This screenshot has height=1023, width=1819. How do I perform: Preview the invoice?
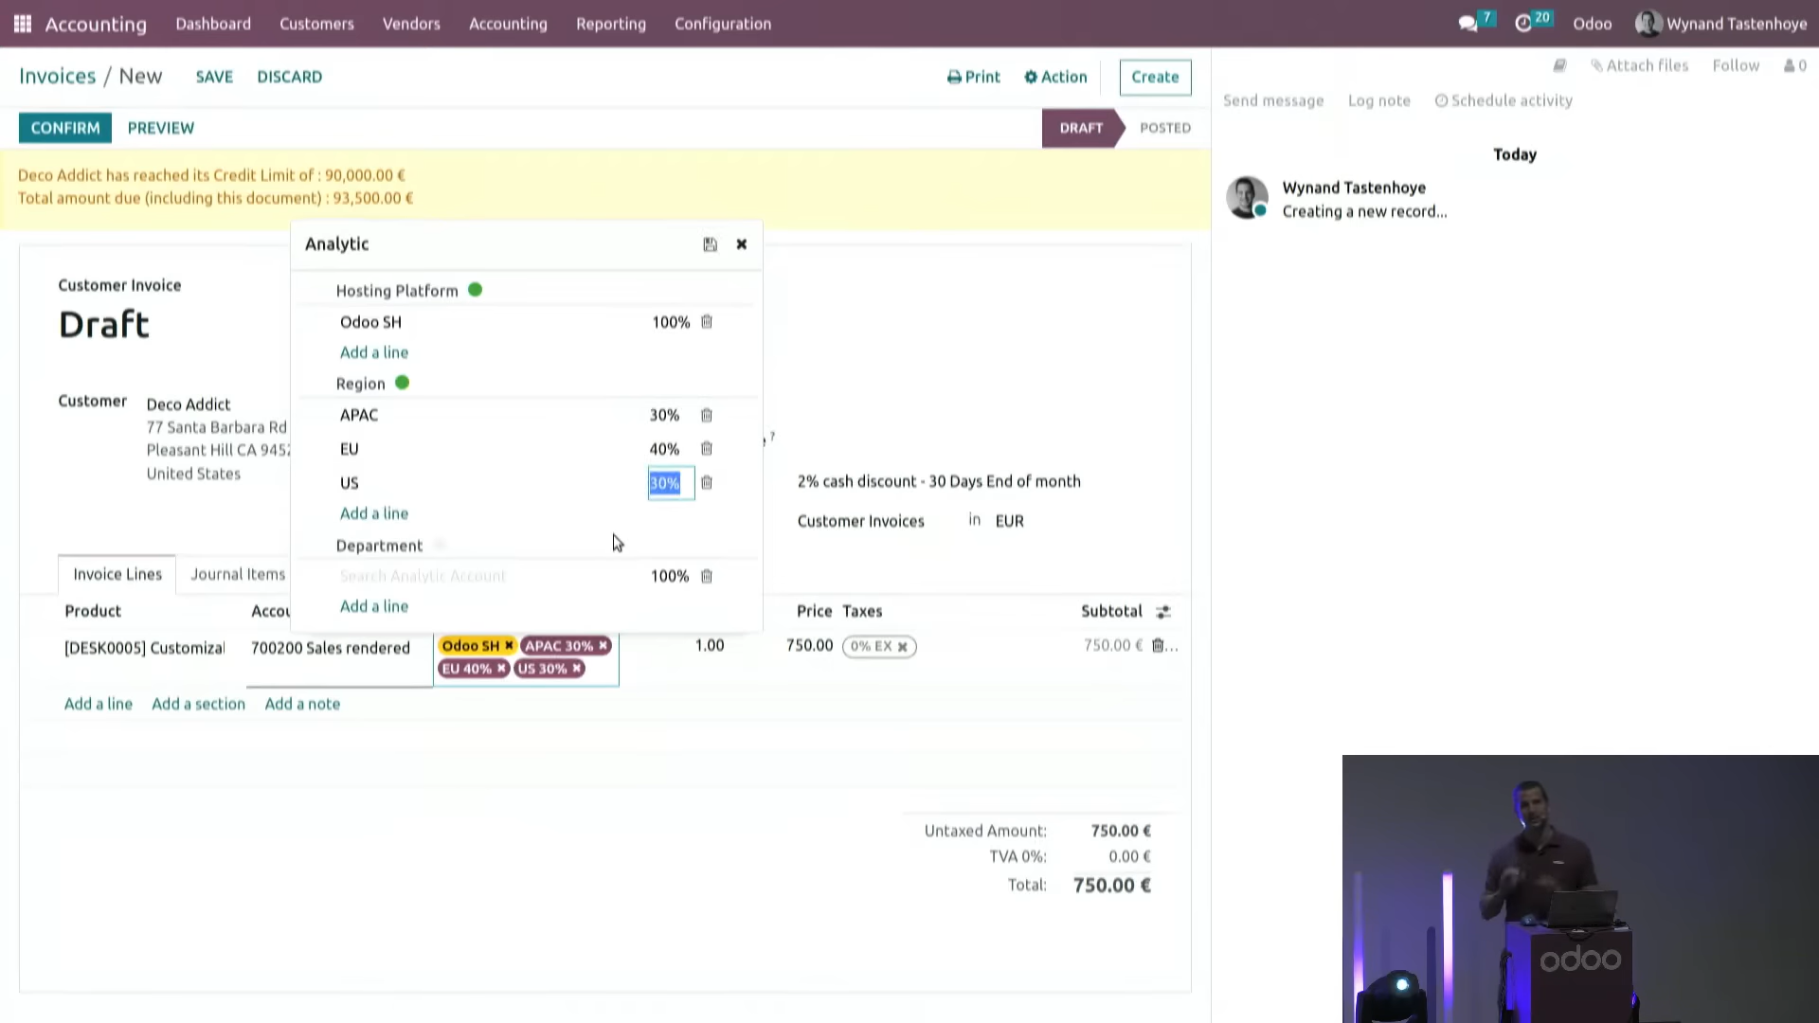[161, 128]
